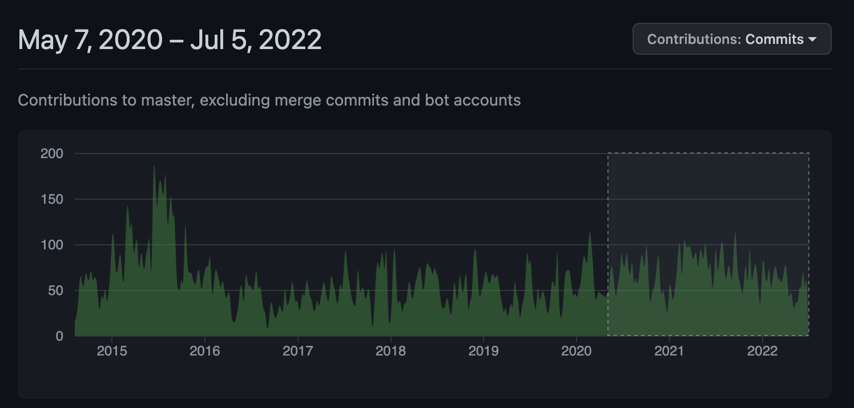The height and width of the screenshot is (408, 854).
Task: Click the 200 value on the y-axis
Action: click(x=52, y=153)
